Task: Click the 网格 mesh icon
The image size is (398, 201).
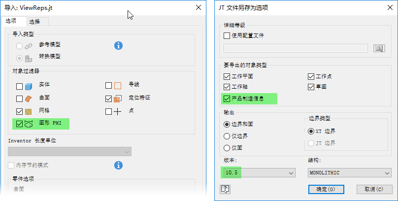Action: point(29,111)
